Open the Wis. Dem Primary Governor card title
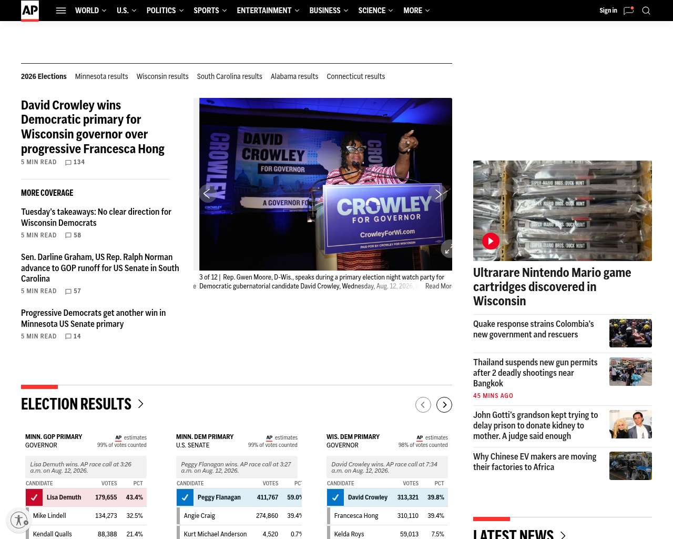The image size is (673, 539). coord(353,441)
